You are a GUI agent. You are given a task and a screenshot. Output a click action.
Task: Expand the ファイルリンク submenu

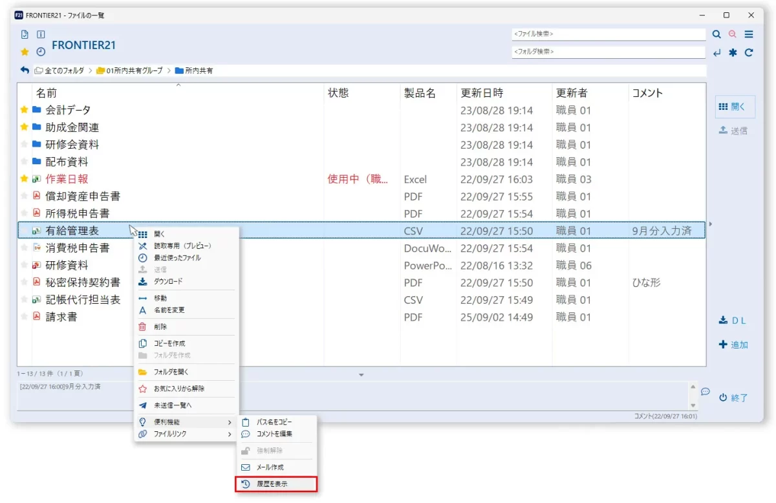(186, 434)
